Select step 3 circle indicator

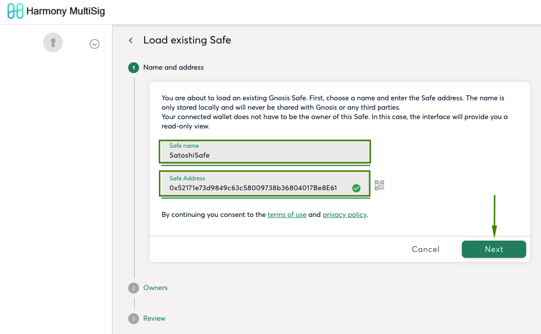(134, 319)
